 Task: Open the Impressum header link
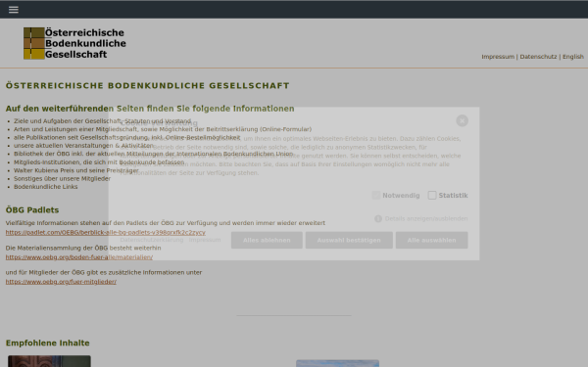498,57
